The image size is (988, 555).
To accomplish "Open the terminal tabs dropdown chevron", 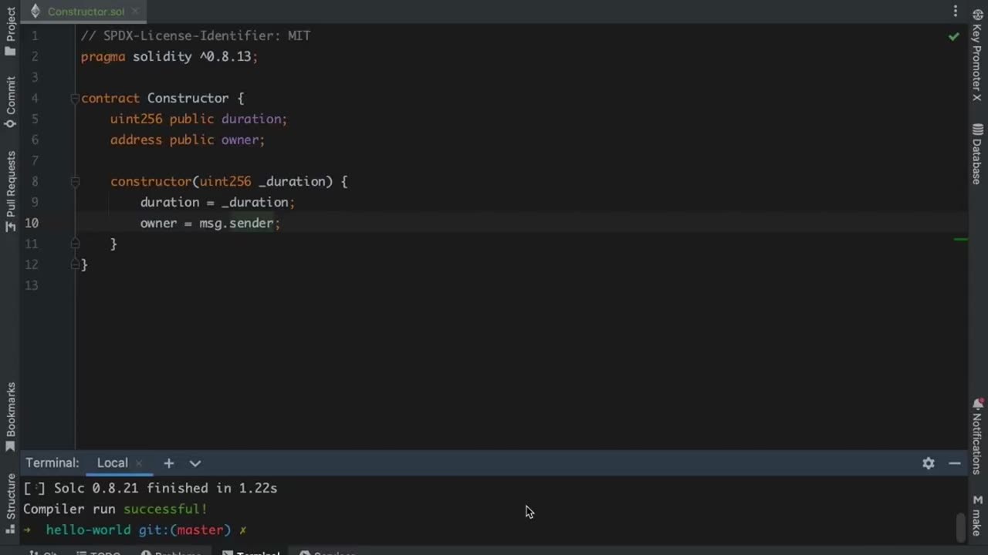I will pyautogui.click(x=195, y=463).
